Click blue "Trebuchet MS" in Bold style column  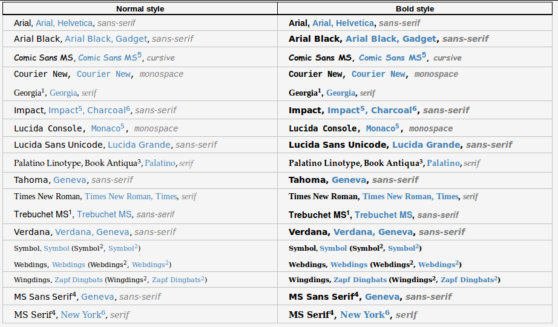pos(384,215)
